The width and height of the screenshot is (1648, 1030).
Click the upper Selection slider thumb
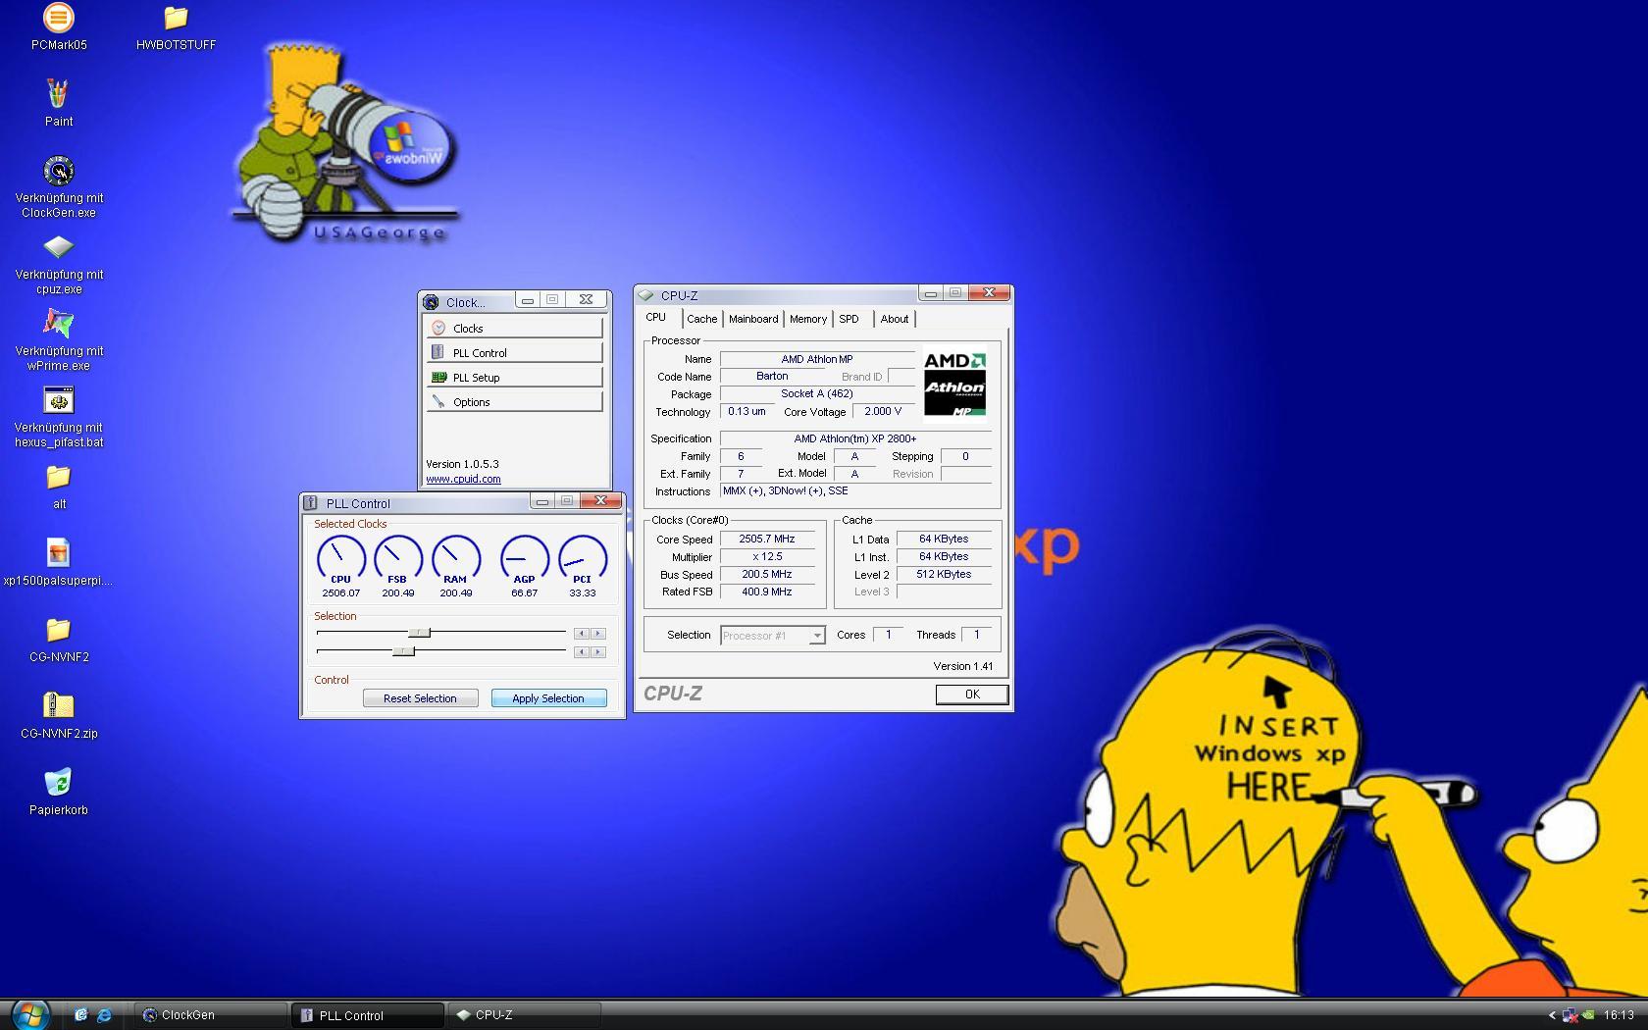(x=420, y=633)
